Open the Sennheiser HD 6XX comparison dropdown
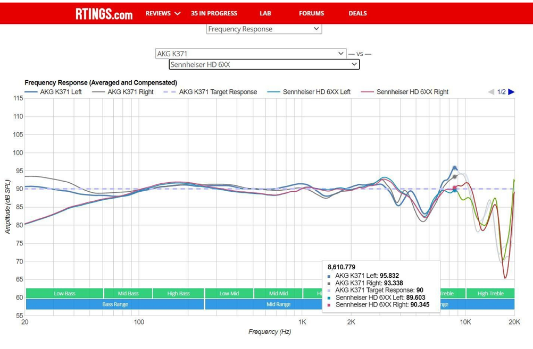The width and height of the screenshot is (533, 349). [x=264, y=64]
